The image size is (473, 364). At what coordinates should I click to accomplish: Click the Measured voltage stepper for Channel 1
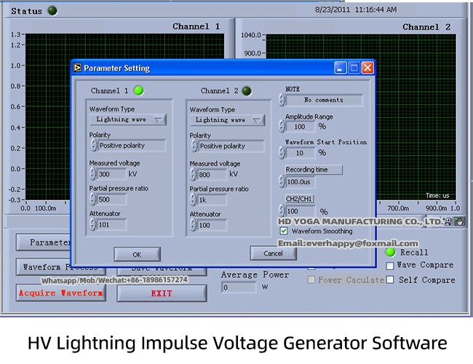point(93,174)
